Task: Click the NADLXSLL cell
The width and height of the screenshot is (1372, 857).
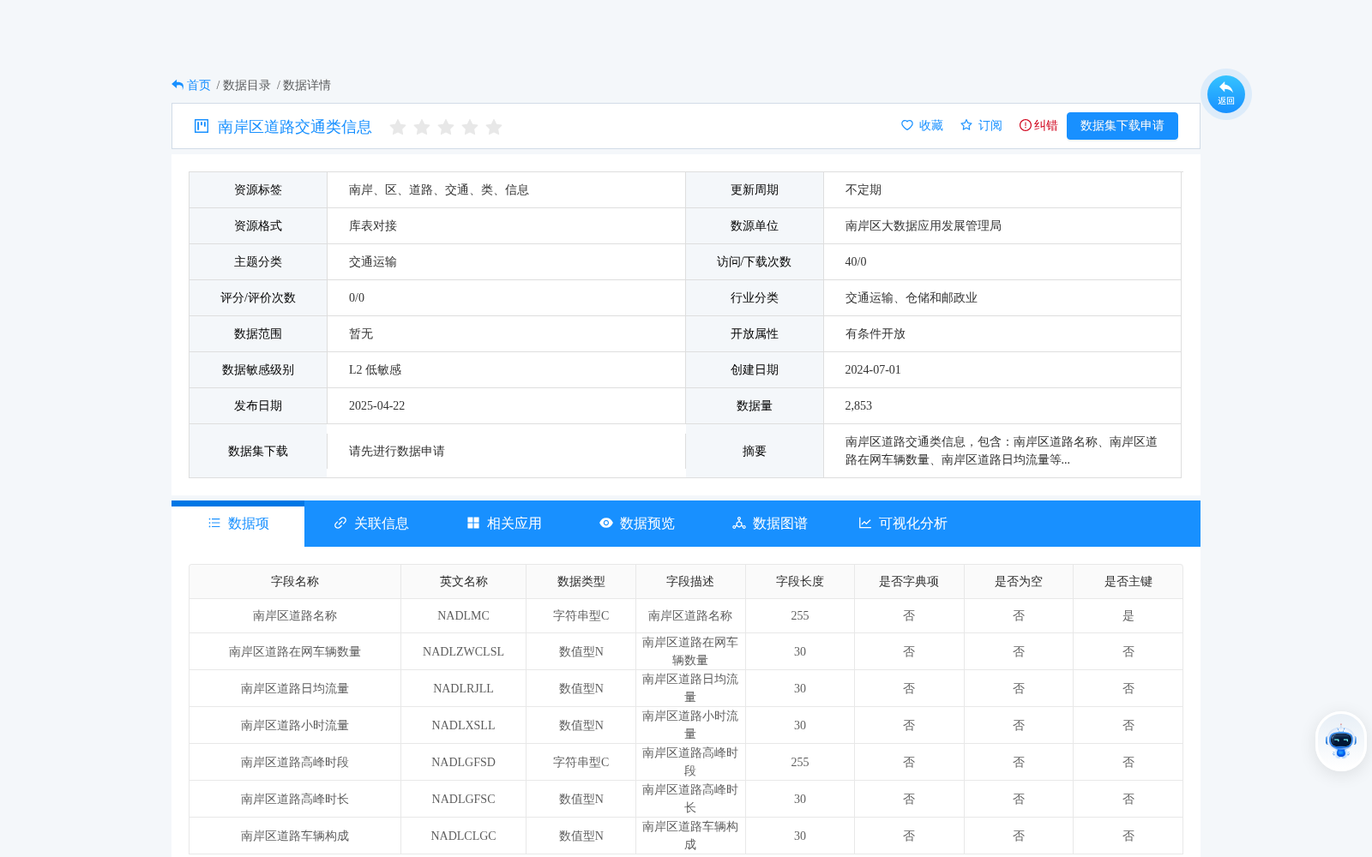Action: 464,726
